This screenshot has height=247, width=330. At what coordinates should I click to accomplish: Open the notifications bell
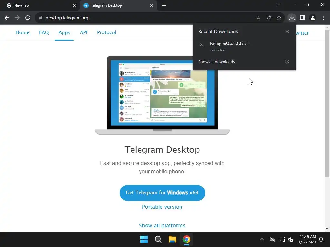321,239
